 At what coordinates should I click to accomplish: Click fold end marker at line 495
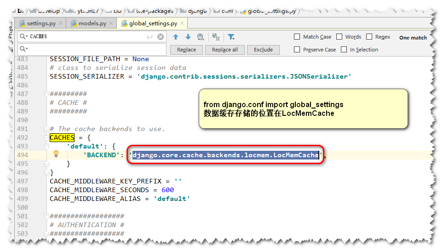point(46,164)
